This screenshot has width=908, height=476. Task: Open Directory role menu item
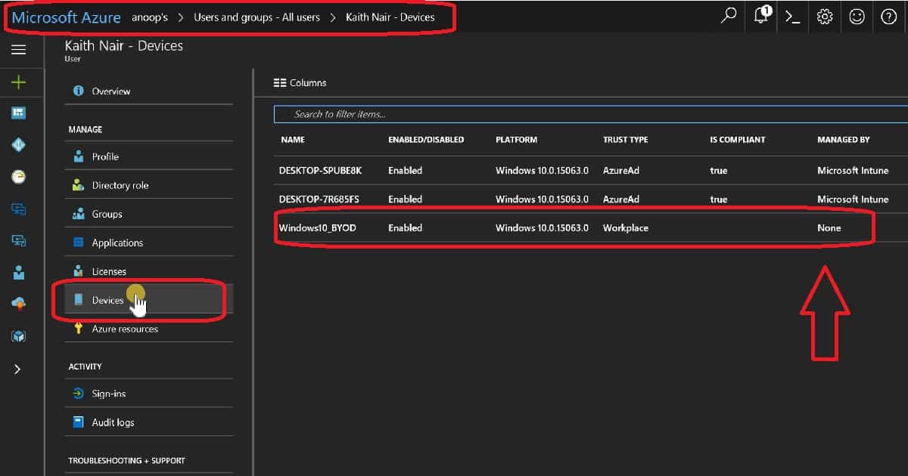click(x=120, y=185)
